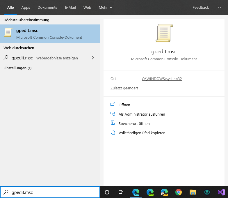The width and height of the screenshot is (228, 198).
Task: Open Microsoft Edge Beta from taskbar
Action: click(x=136, y=192)
